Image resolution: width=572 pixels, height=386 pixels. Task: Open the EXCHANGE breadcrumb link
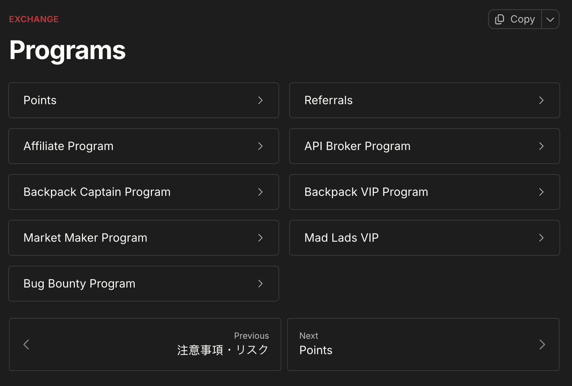coord(34,19)
